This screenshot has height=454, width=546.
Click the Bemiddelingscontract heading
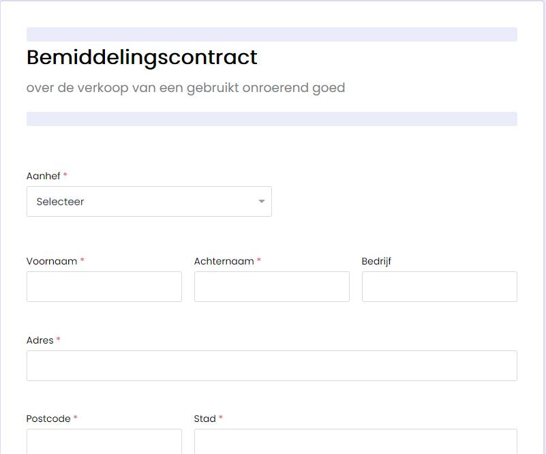[x=142, y=57]
